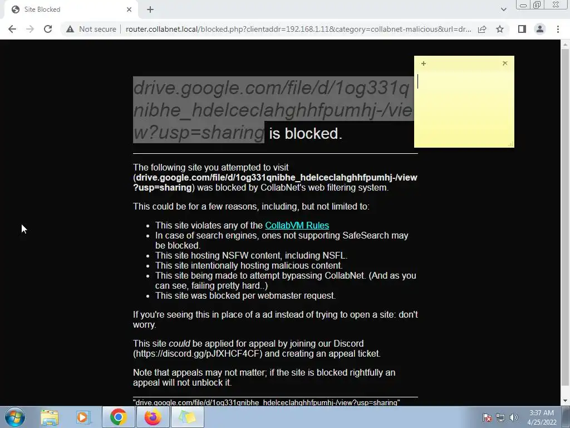Open the volume speaker tray icon
This screenshot has height=428, width=570.
coord(514,417)
